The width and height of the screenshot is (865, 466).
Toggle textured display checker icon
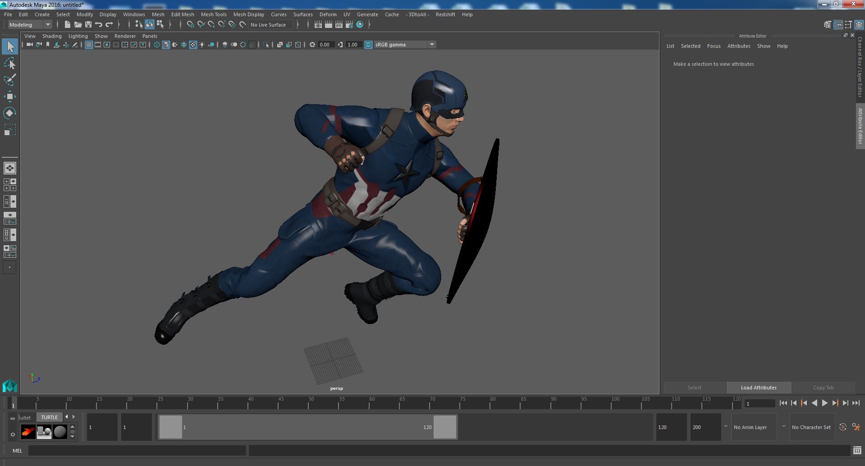tap(193, 45)
